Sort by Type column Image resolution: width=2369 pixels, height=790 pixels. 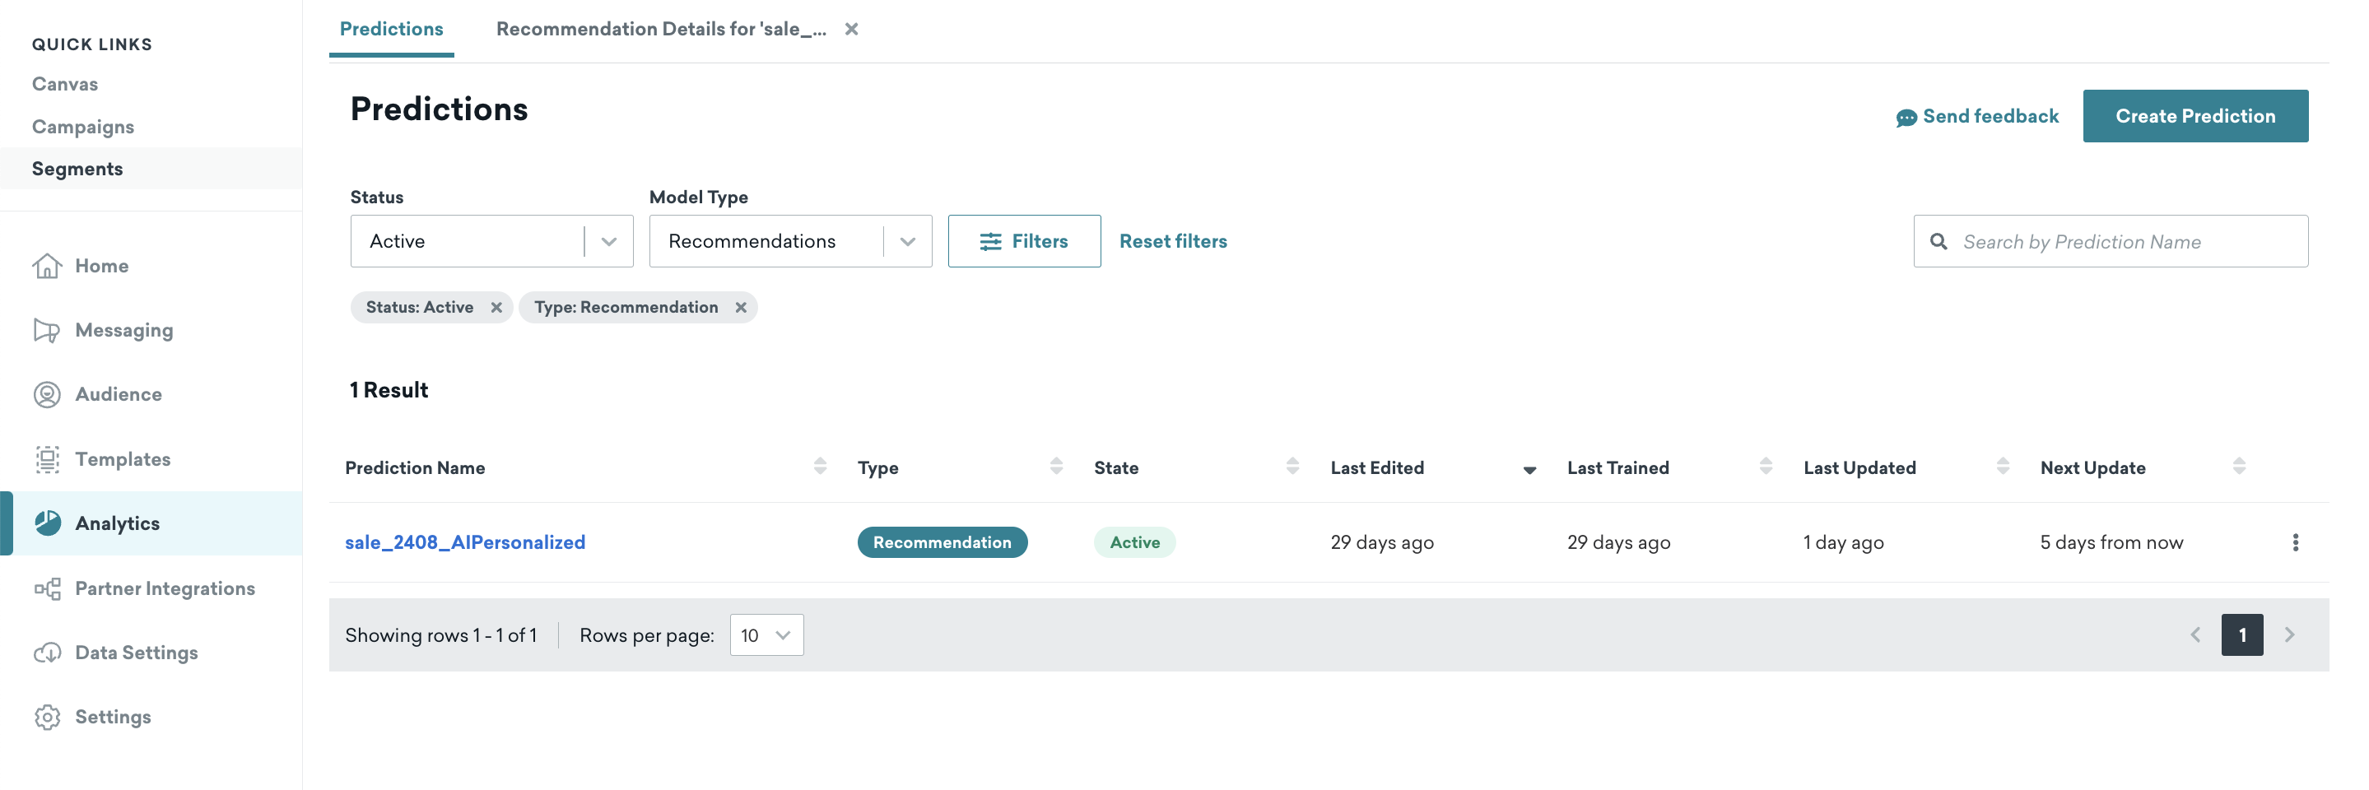pyautogui.click(x=1057, y=467)
